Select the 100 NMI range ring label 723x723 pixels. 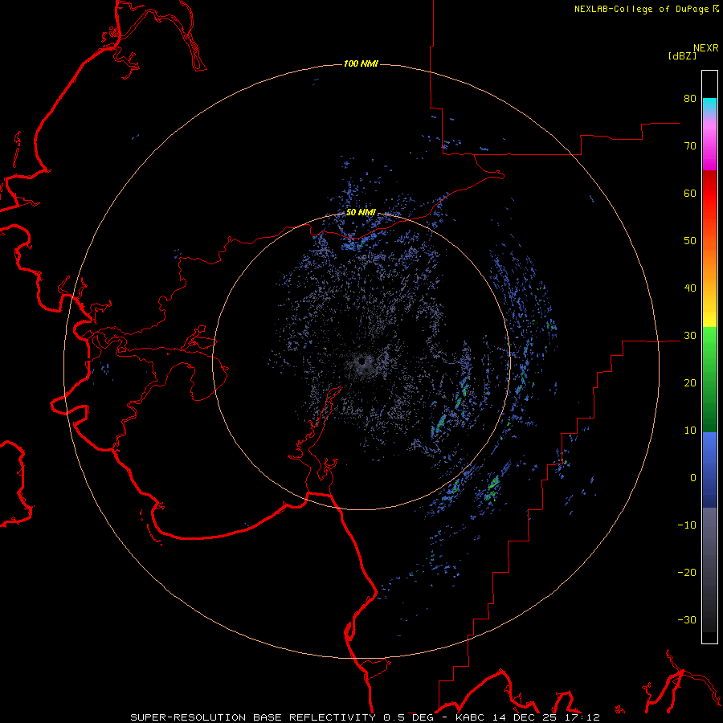point(361,63)
